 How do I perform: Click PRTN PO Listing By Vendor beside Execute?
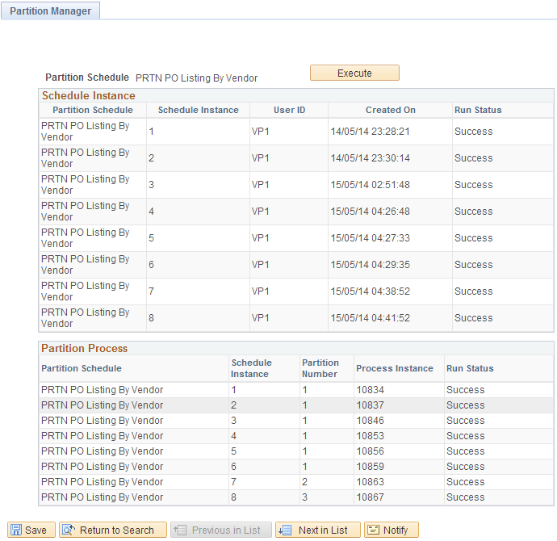point(196,78)
